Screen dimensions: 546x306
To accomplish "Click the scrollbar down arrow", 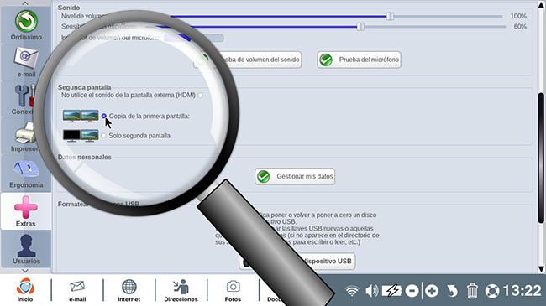I will click(x=541, y=269).
